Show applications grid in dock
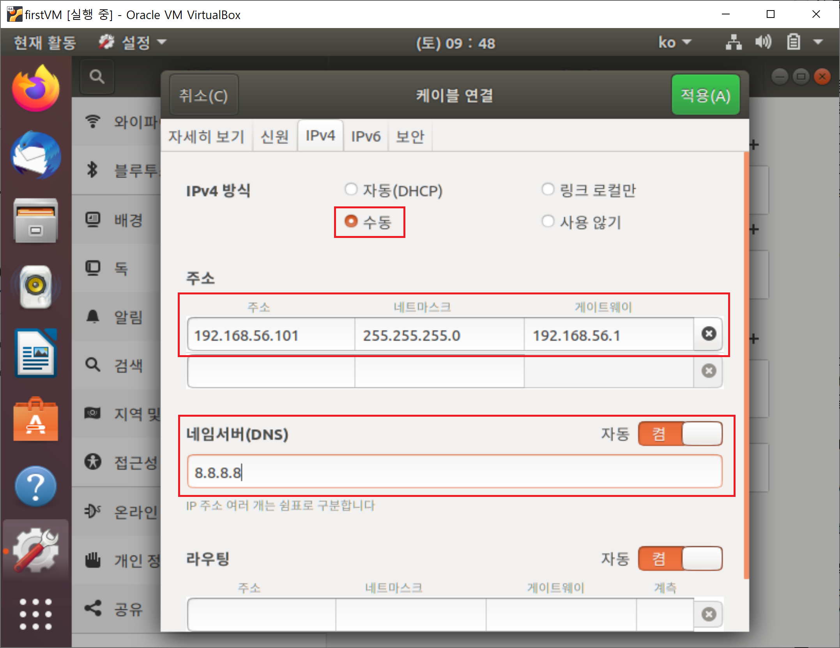The height and width of the screenshot is (648, 840). (36, 614)
